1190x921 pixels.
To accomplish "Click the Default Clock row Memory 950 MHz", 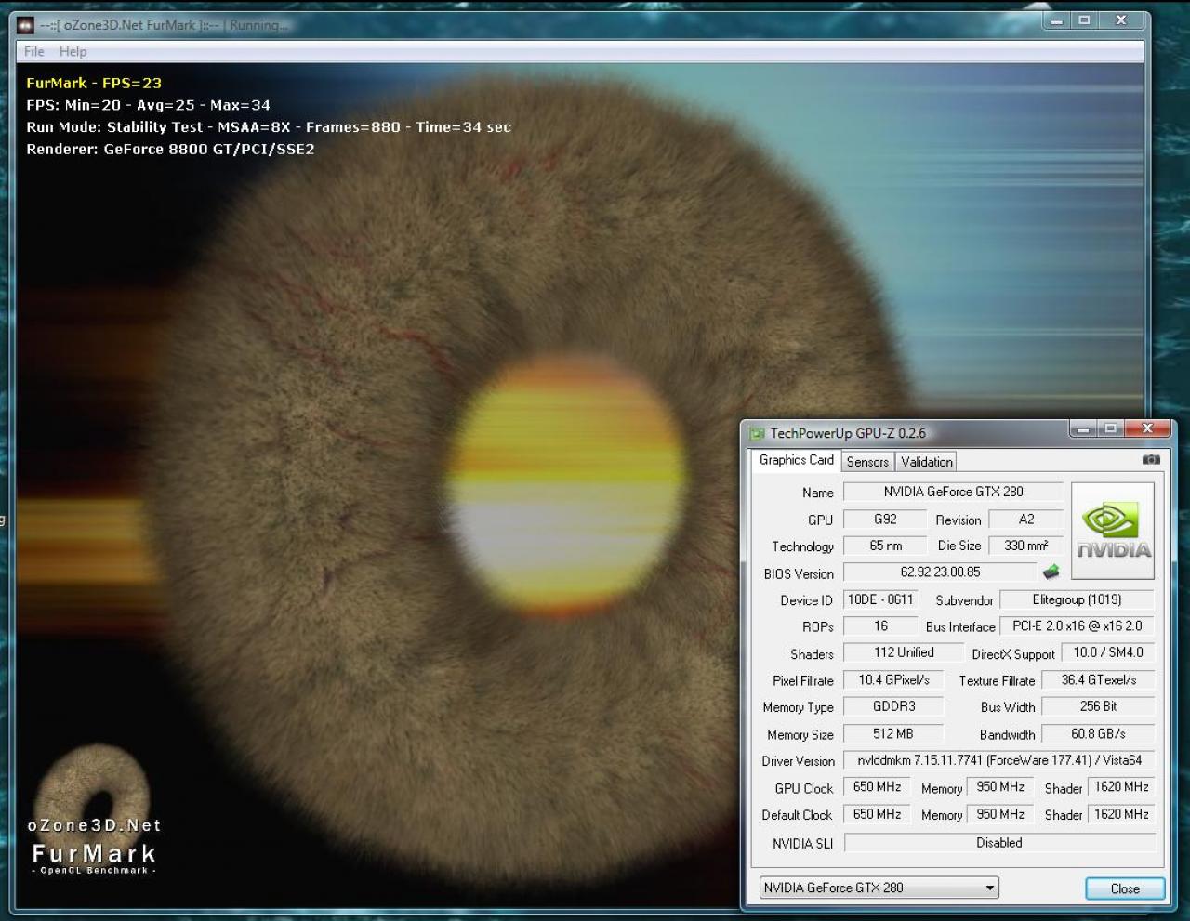I will (x=1000, y=814).
